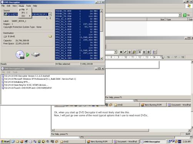This screenshot has width=193, height=144.
Task: Click the file list scrollbar down arrow
Action: click(x=101, y=59)
